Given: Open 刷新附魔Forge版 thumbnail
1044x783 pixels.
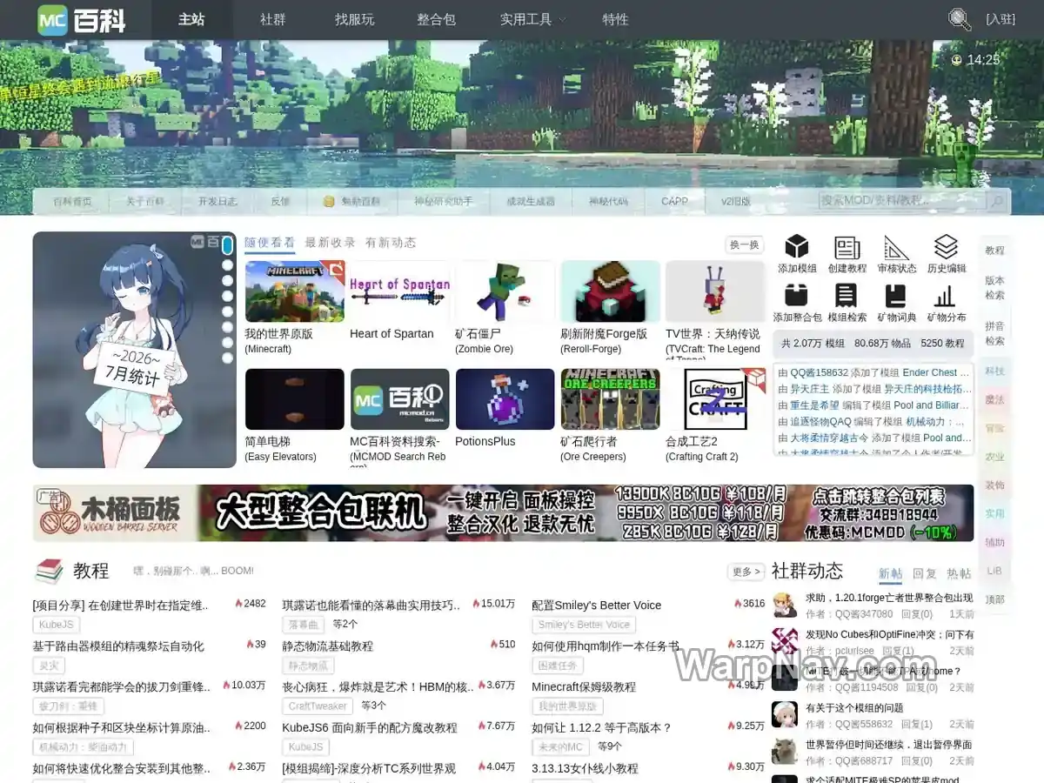Looking at the screenshot, I should pyautogui.click(x=611, y=291).
